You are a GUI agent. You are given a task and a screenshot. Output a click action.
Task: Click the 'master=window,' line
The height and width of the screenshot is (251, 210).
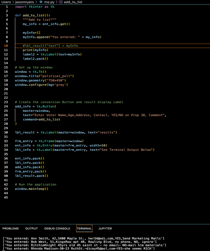click(x=37, y=111)
